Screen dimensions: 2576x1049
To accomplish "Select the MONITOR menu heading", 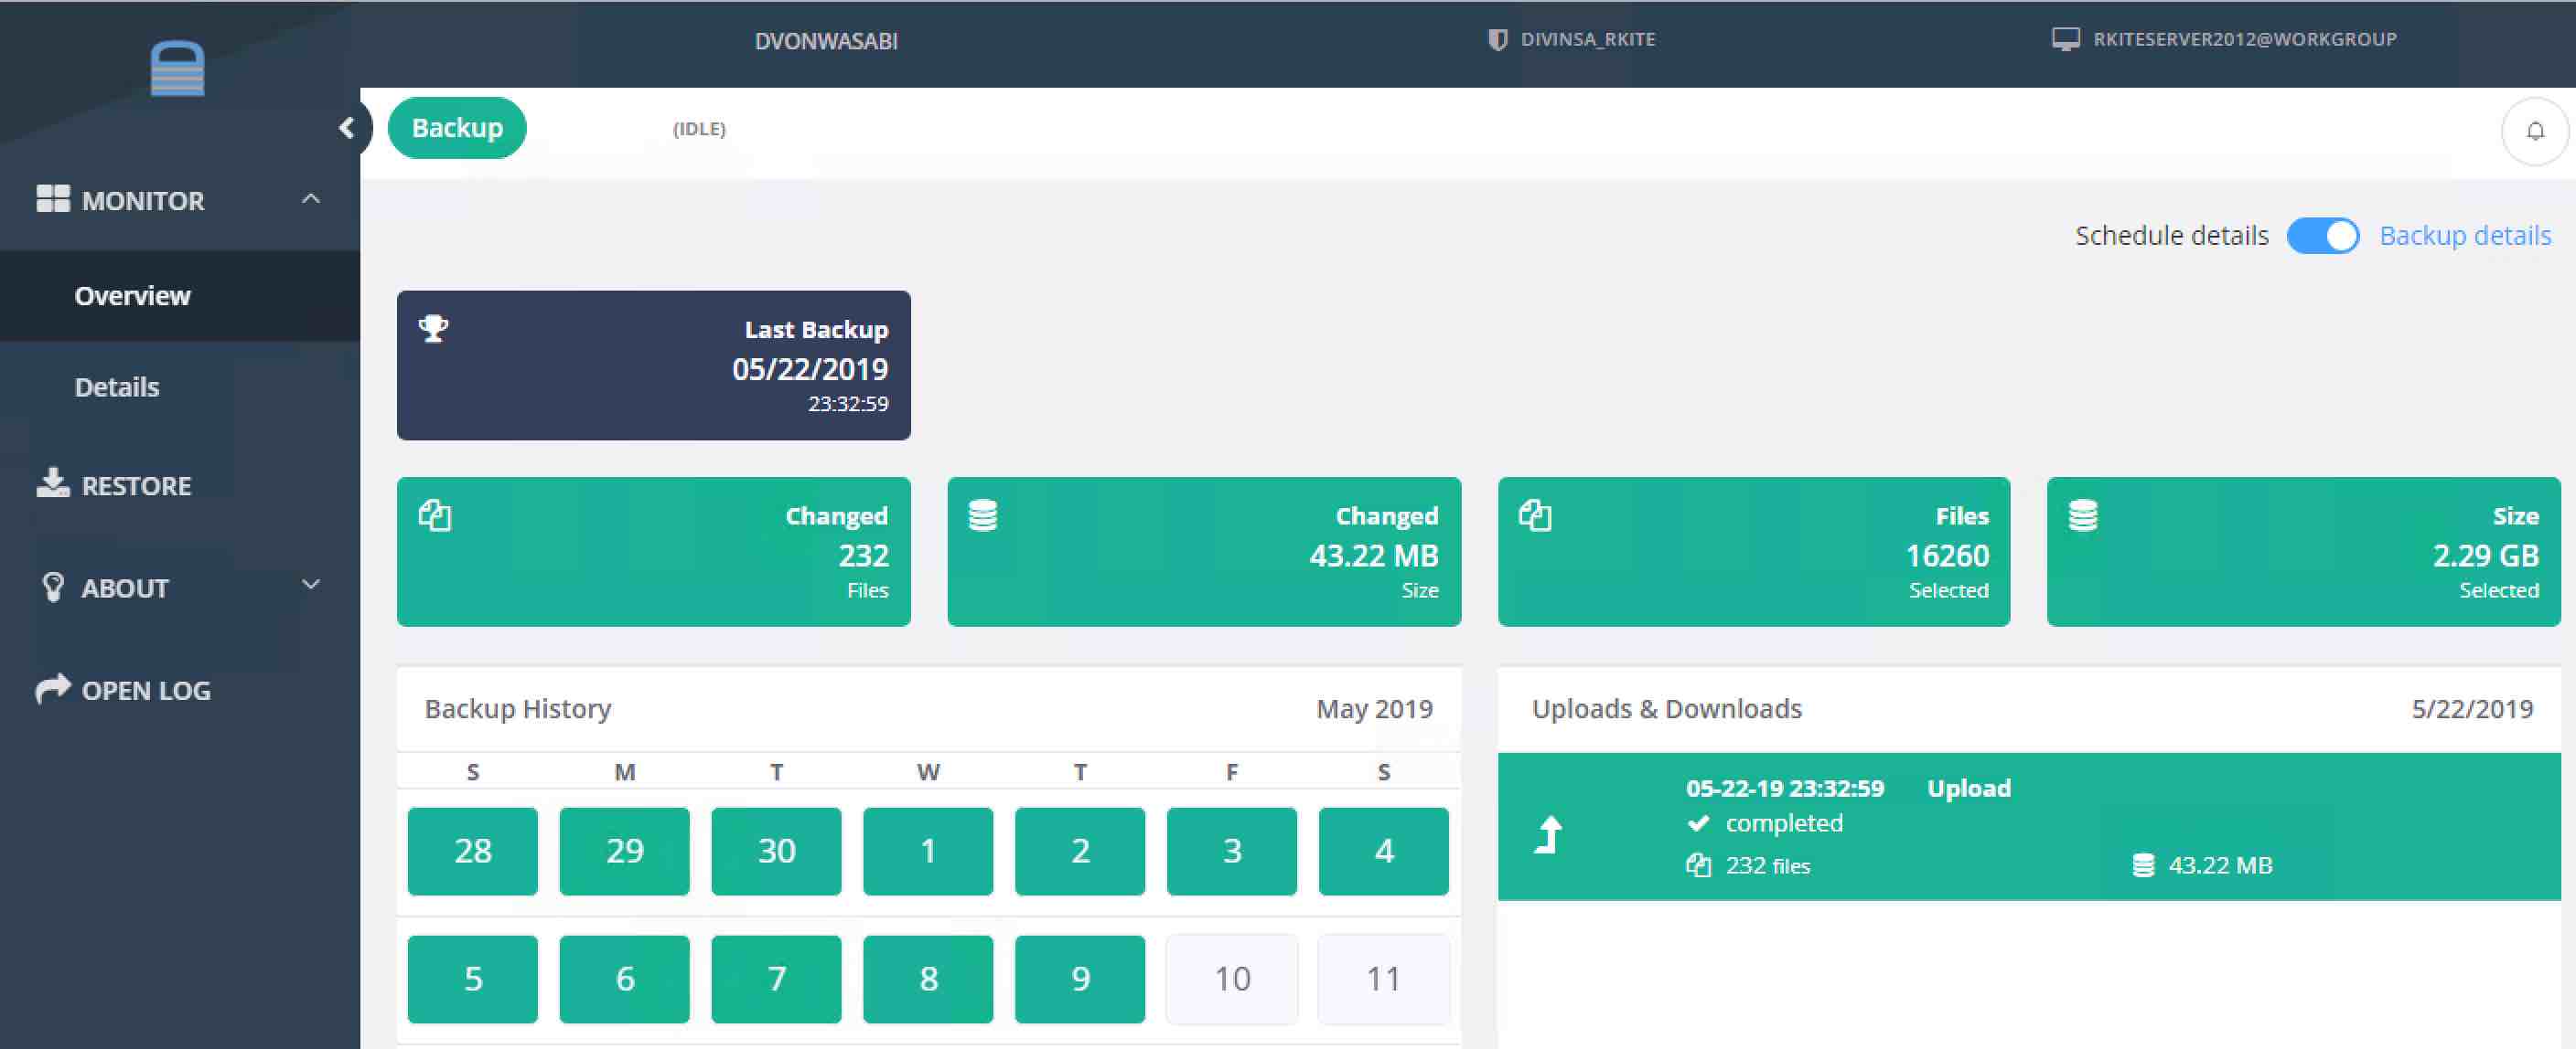I will coord(143,201).
